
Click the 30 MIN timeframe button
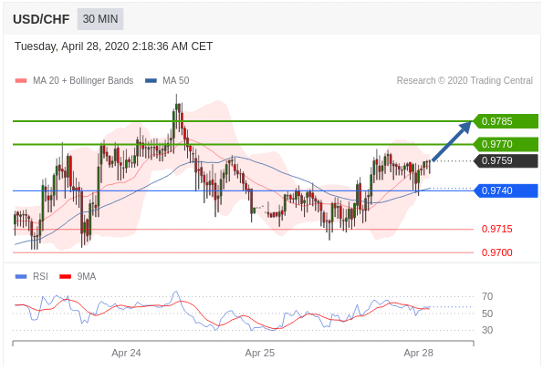100,19
